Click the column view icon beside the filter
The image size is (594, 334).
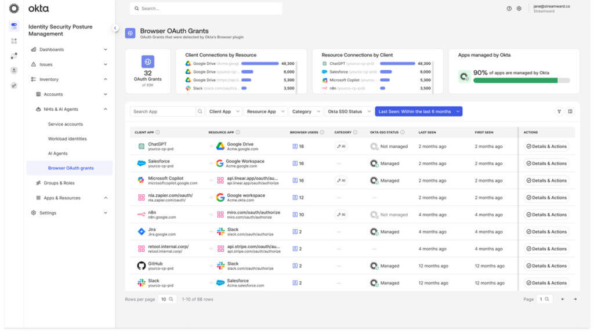(x=571, y=111)
